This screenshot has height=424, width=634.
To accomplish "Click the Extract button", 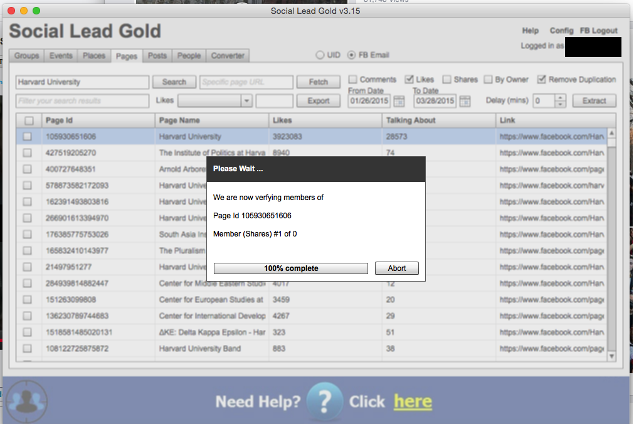I will click(x=594, y=101).
